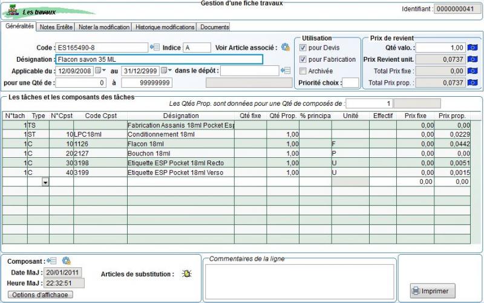Open the associated article gear icon

coord(286,47)
